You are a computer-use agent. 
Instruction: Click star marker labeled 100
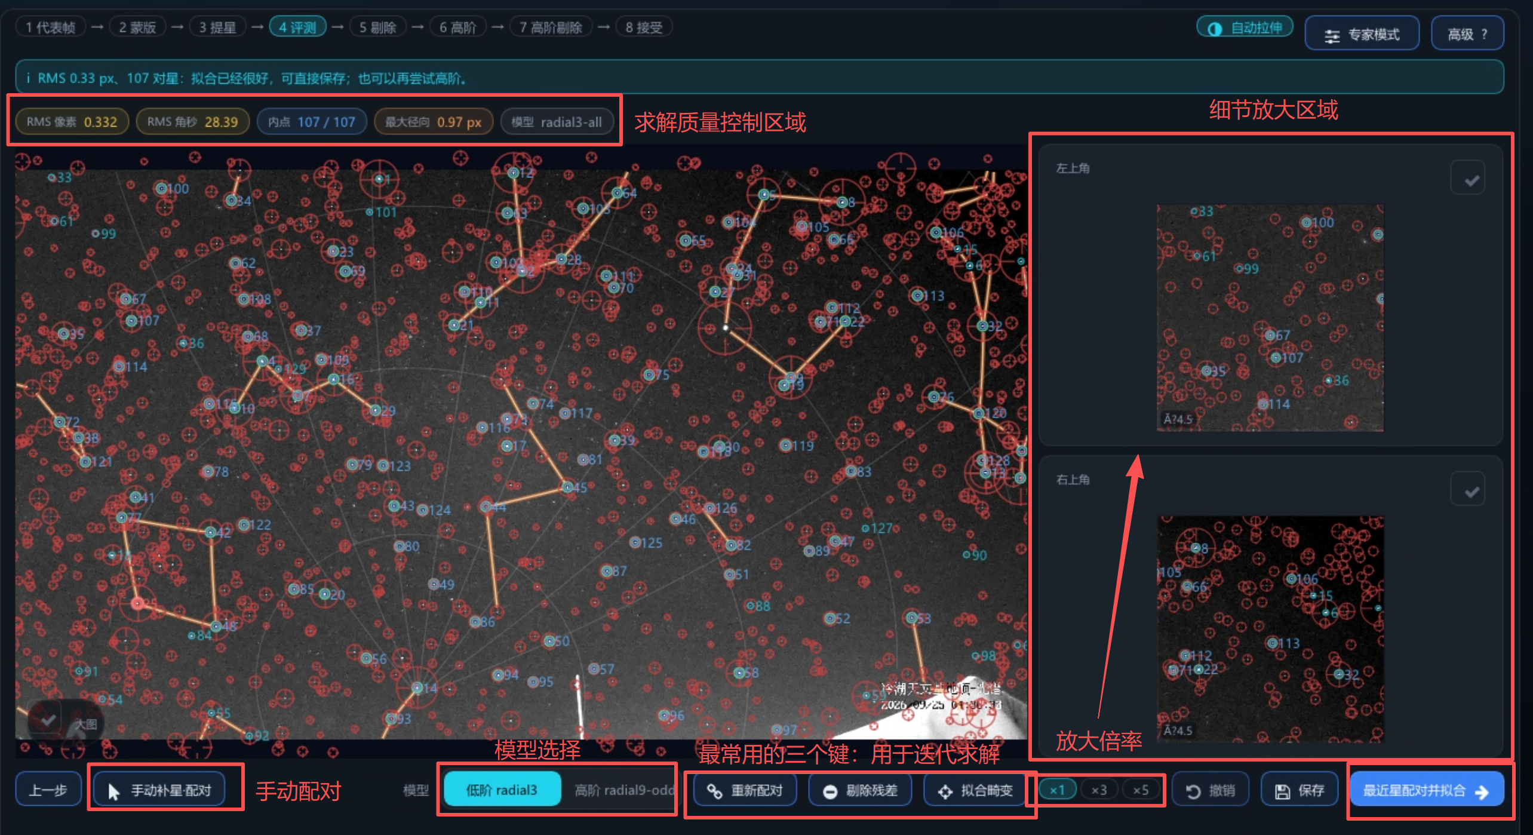coord(161,189)
